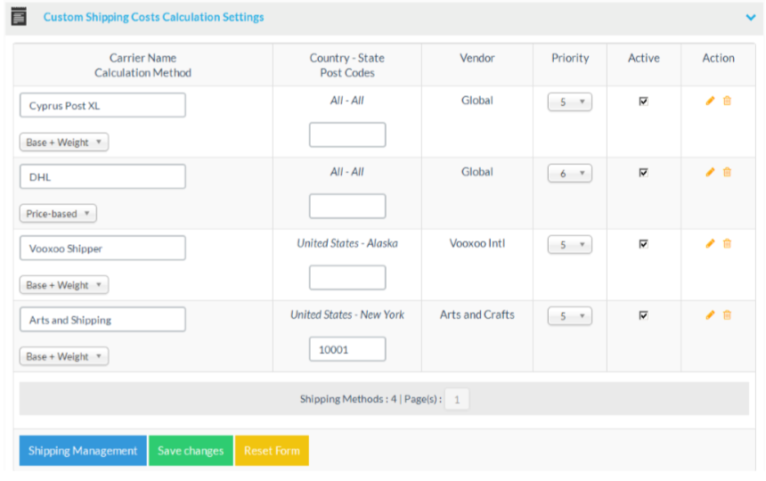Delete the DHL shipping method
Image resolution: width=766 pixels, height=481 pixels.
(727, 172)
